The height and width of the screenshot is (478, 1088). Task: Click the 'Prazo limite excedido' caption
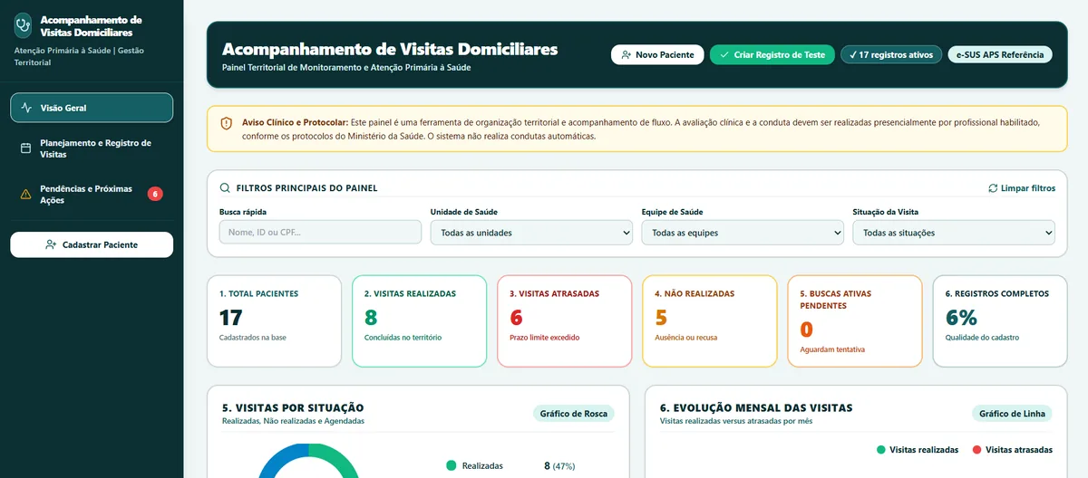pos(545,338)
